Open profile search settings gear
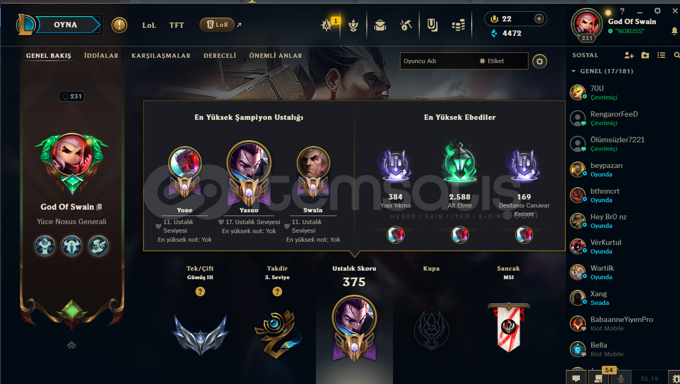The height and width of the screenshot is (384, 680). pos(539,62)
